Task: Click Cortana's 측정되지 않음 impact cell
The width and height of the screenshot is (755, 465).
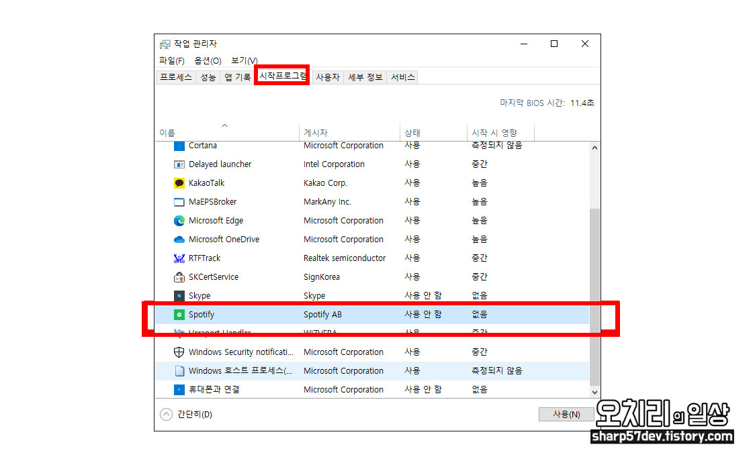Action: pyautogui.click(x=497, y=145)
